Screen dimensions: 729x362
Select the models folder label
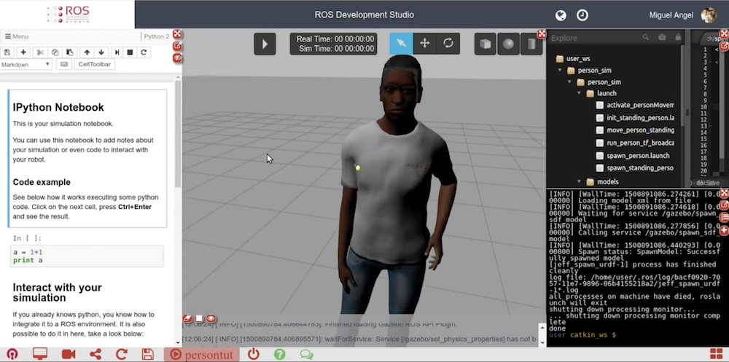click(x=608, y=181)
